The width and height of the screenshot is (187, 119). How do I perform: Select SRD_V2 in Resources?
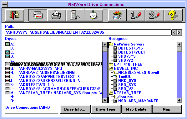(x=126, y=89)
